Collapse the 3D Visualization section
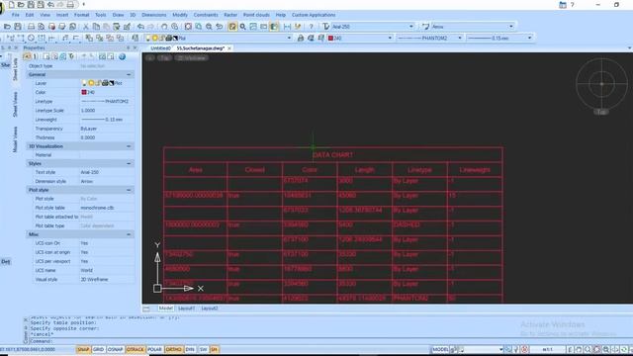 (x=129, y=146)
